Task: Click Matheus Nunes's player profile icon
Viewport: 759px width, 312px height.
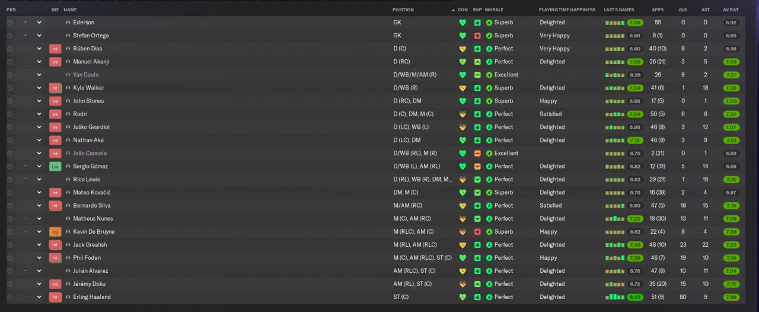Action: pyautogui.click(x=68, y=218)
